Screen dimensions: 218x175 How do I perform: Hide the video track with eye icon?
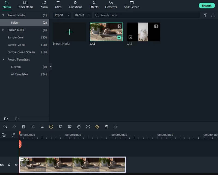(x=16, y=165)
